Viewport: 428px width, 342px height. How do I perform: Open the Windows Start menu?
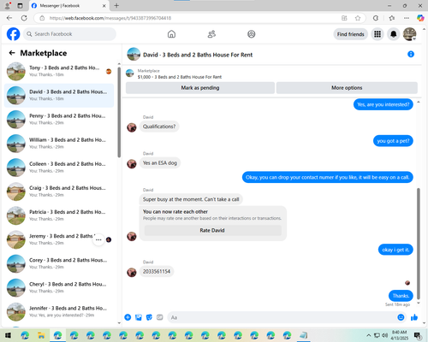click(x=8, y=335)
